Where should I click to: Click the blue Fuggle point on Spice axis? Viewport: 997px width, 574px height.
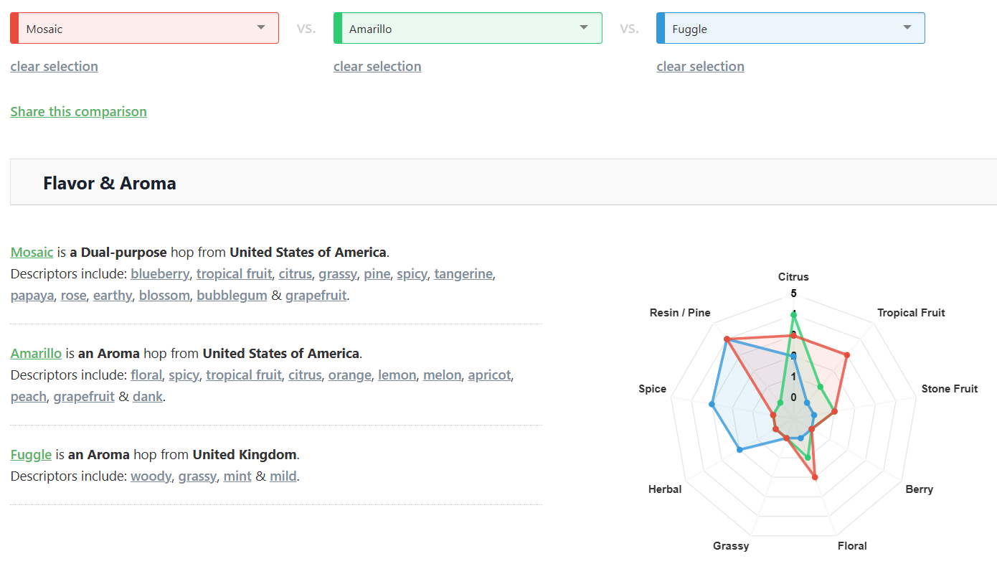(x=712, y=405)
